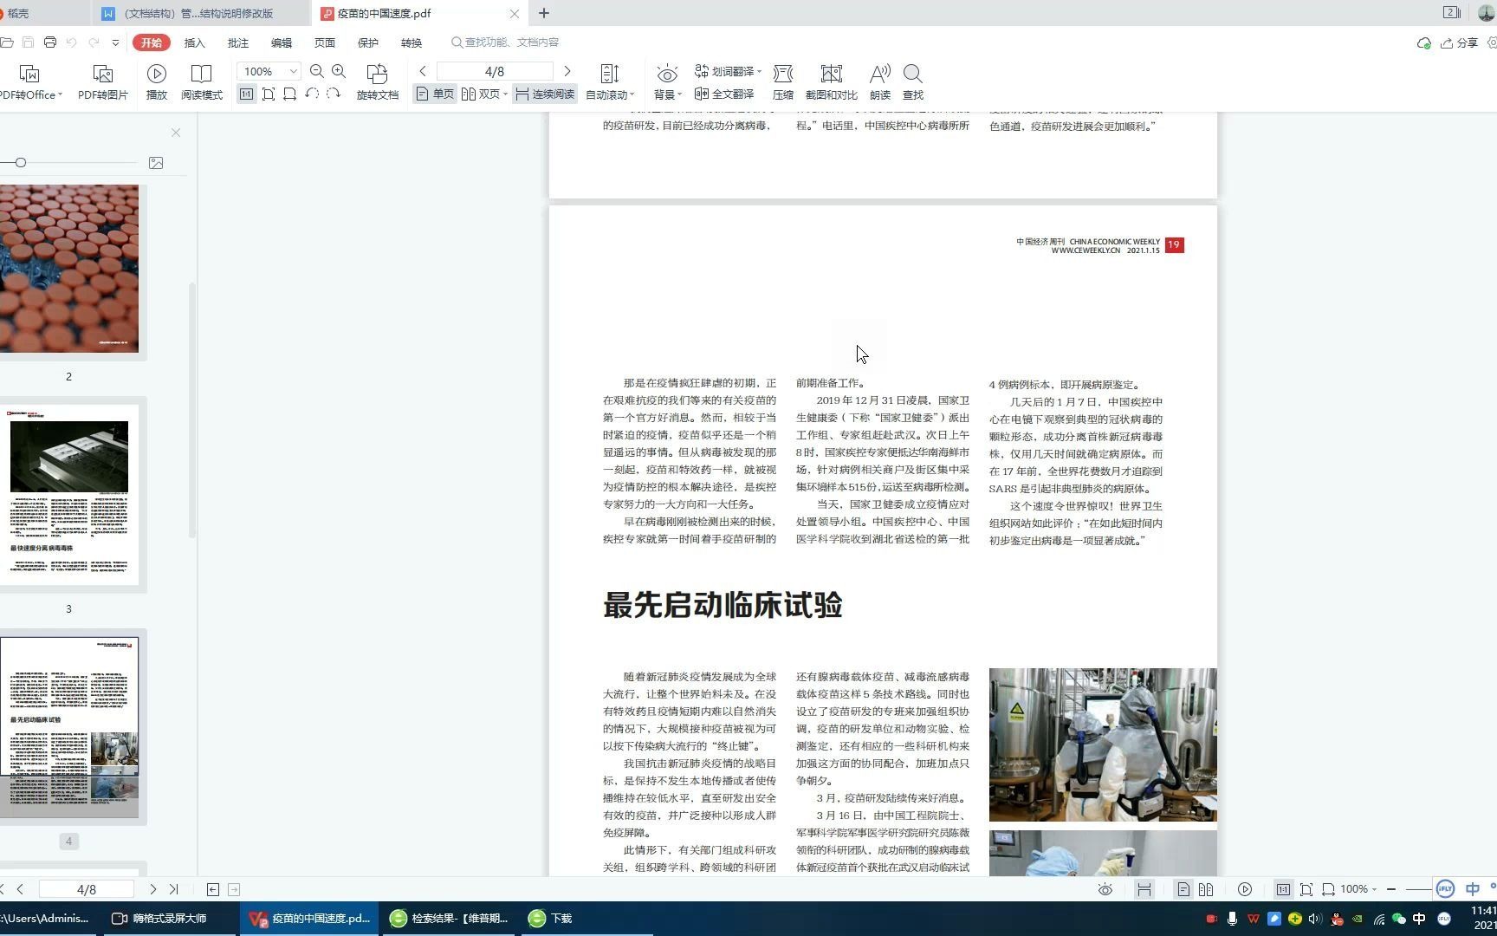Select the 旋转文档 rotate document tool
1497x936 pixels.
click(x=377, y=81)
